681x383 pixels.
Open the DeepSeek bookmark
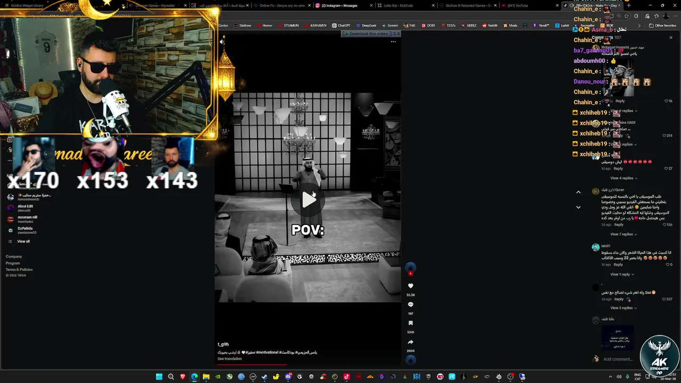click(x=366, y=26)
